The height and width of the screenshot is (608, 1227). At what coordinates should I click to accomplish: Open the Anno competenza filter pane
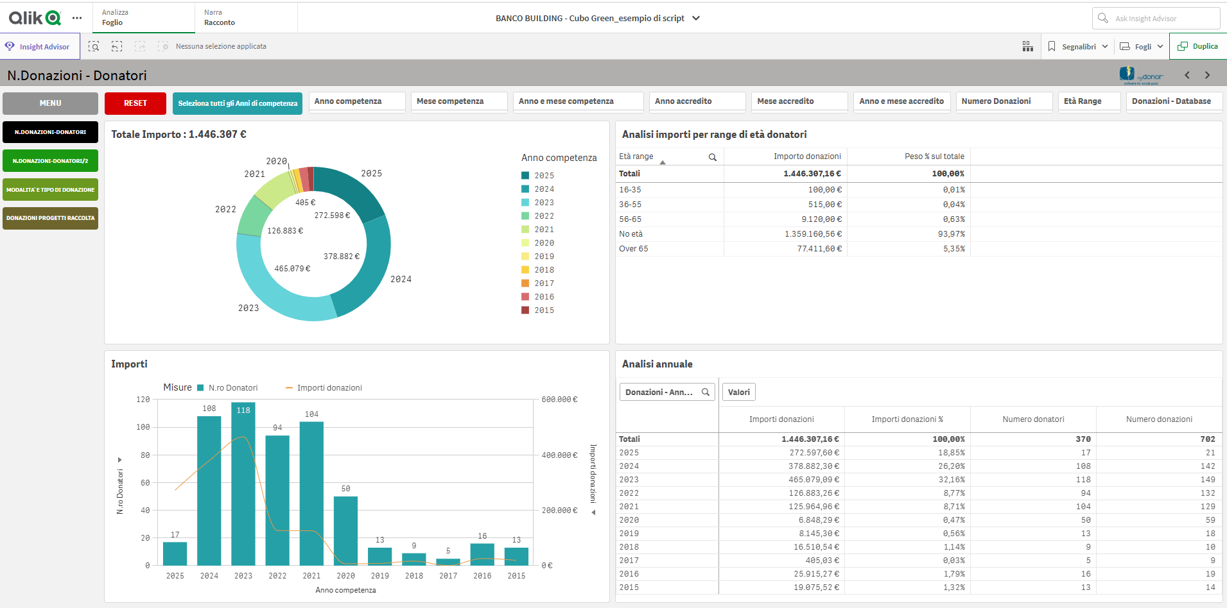(x=356, y=101)
